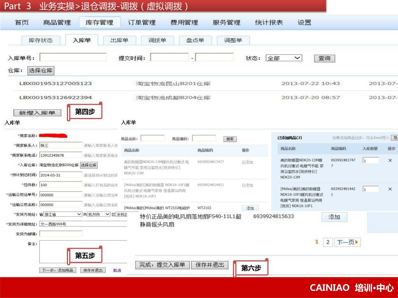Switch to 调整单 tab
398x298 pixels.
pos(233,40)
